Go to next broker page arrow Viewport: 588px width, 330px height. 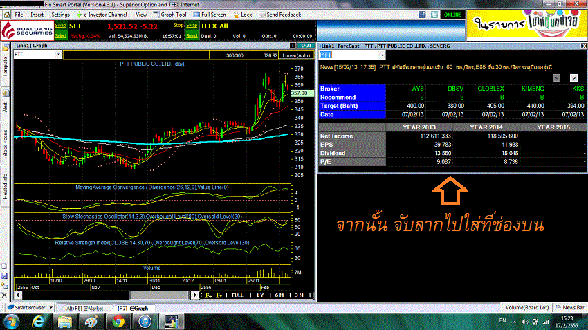click(x=573, y=77)
